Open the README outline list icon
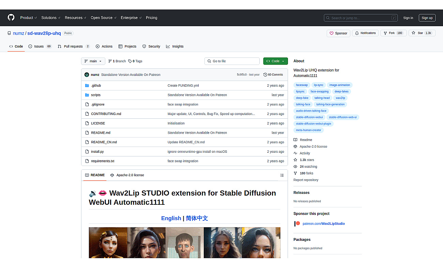This screenshot has height=268, width=443. click(x=282, y=175)
